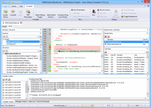This screenshot has width=151, height=108.
Task: Select call stack row with line 315
Action: click(x=125, y=58)
